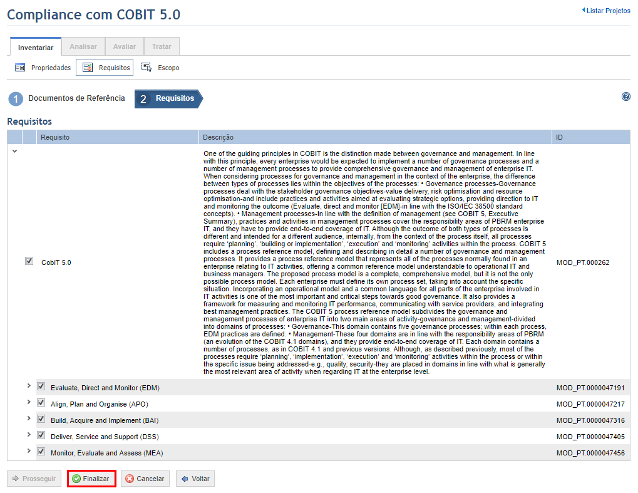This screenshot has height=493, width=638.
Task: Click the Compliance com COBIT 5.0 title
Action: 93,14
